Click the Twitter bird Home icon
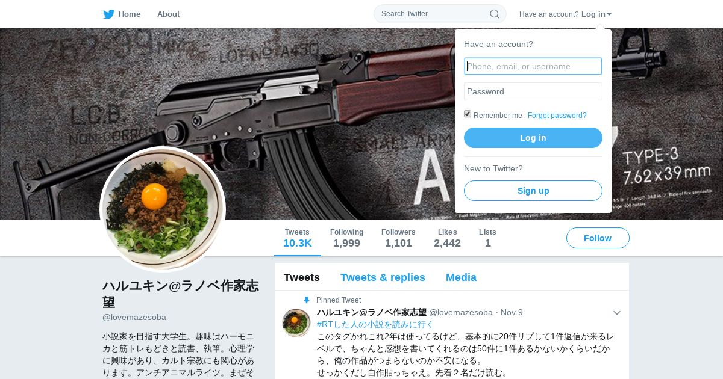 point(108,14)
